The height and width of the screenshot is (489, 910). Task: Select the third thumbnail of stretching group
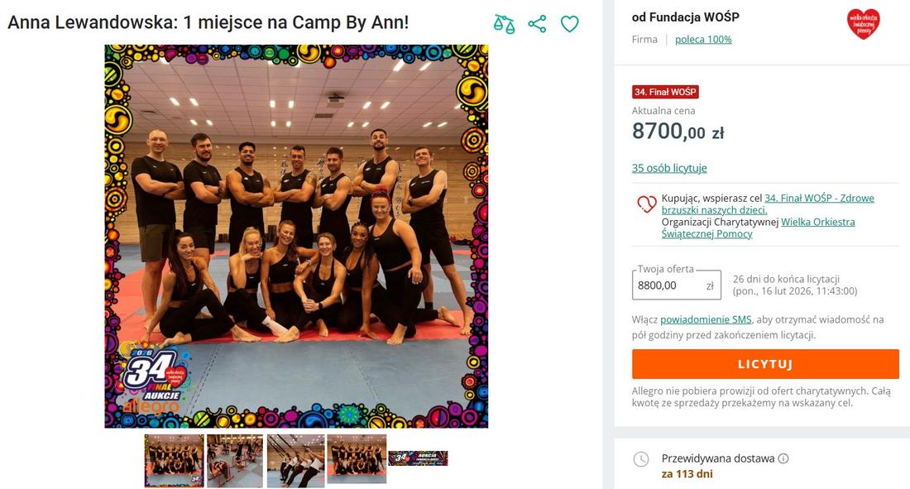tap(296, 461)
